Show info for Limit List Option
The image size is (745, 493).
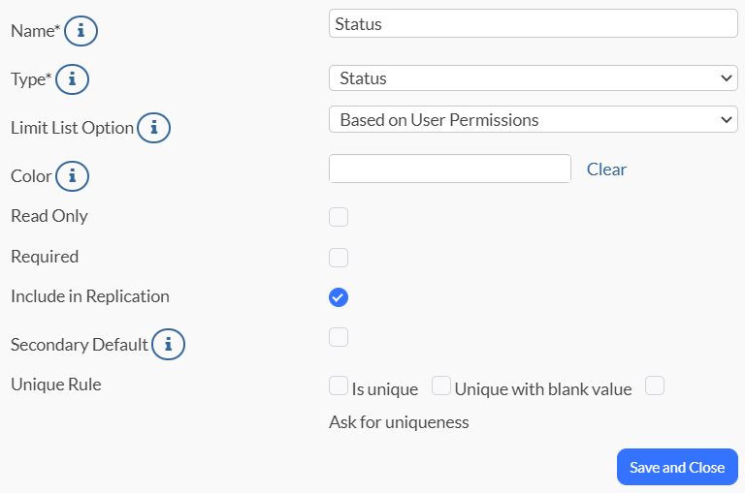coord(153,128)
